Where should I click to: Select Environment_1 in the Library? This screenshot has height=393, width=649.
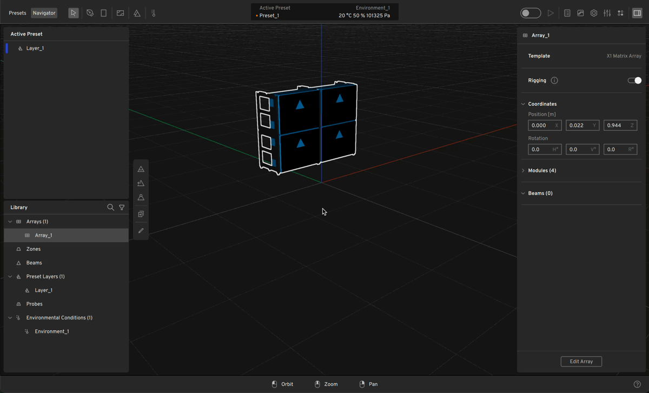coord(52,331)
